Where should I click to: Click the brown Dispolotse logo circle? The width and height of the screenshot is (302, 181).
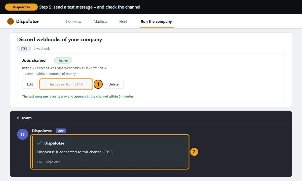pos(11,21)
